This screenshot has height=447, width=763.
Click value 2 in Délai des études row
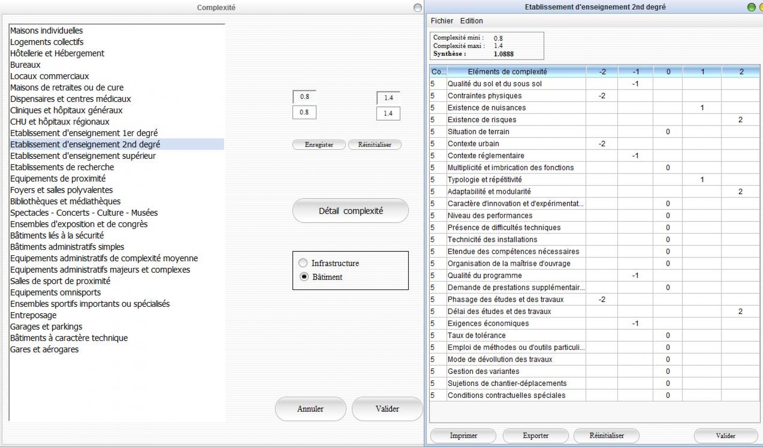pos(740,311)
